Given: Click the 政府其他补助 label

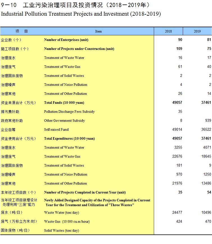Looking at the screenshot, I should [x=12, y=121].
